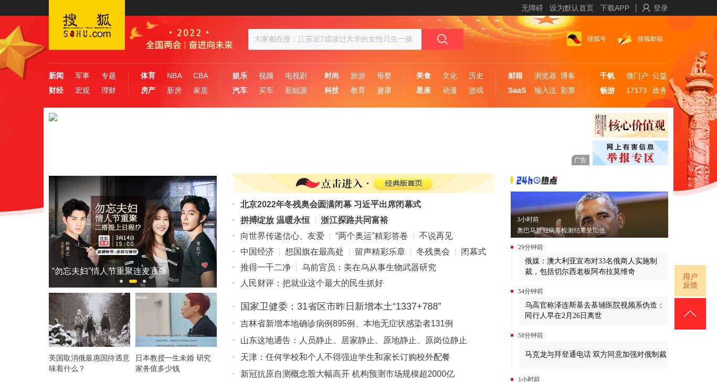The height and width of the screenshot is (382, 717).
Task: Open 山东这地通告 article
Action: point(354,341)
